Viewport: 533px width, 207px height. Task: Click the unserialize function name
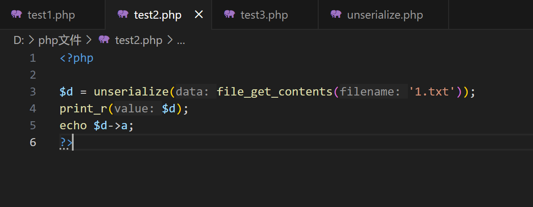[x=131, y=92]
